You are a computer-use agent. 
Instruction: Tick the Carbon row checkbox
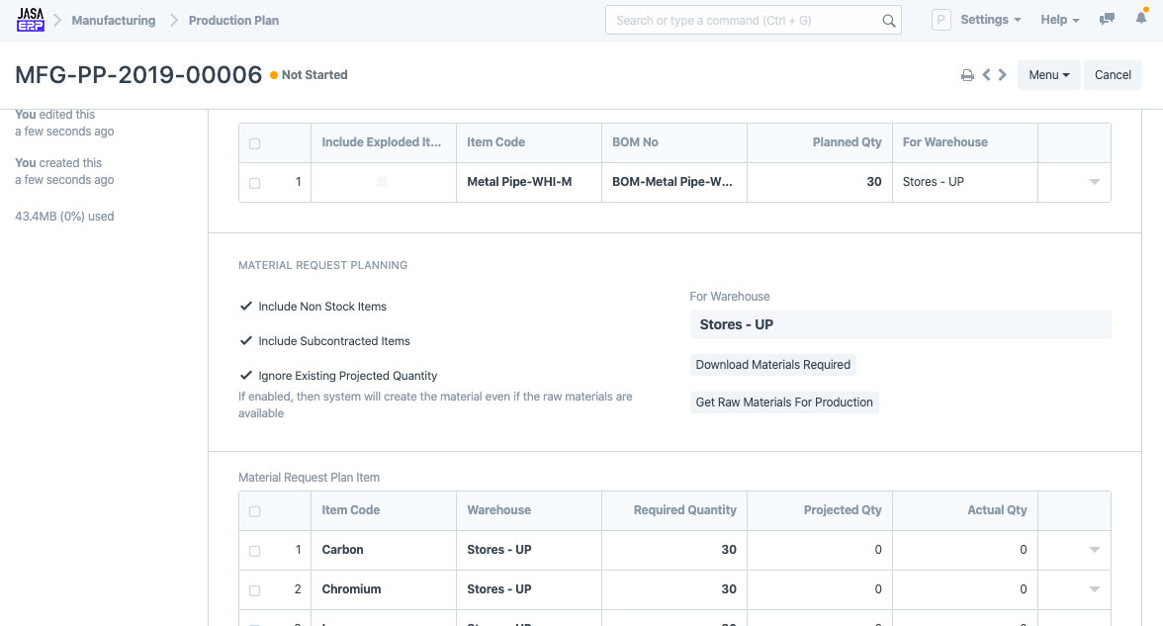[255, 551]
